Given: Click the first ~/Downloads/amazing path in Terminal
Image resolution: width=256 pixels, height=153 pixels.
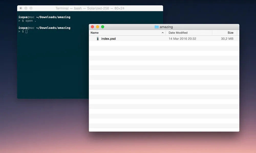Looking at the screenshot, I should (53, 17).
